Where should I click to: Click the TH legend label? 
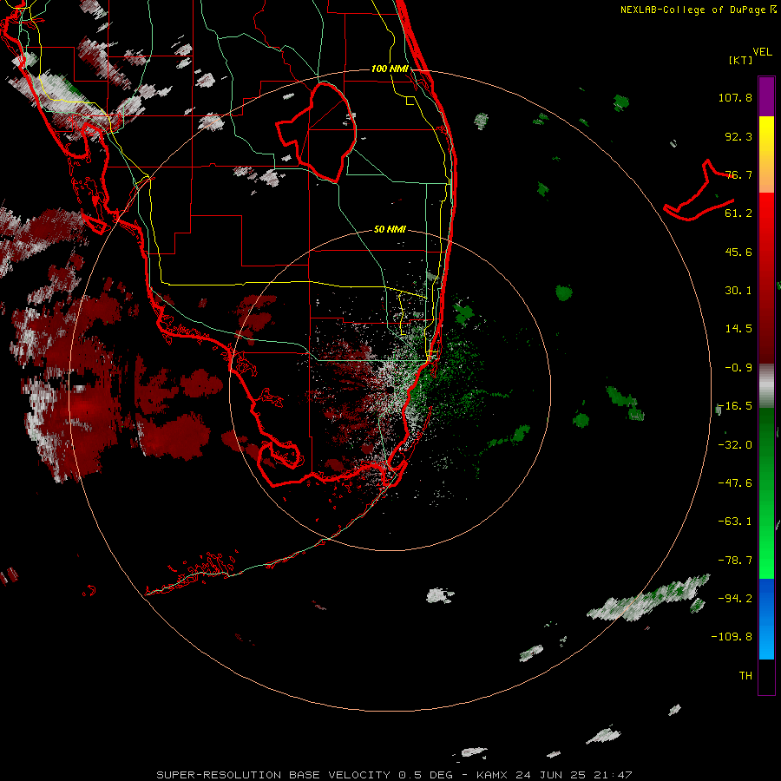pyautogui.click(x=745, y=676)
